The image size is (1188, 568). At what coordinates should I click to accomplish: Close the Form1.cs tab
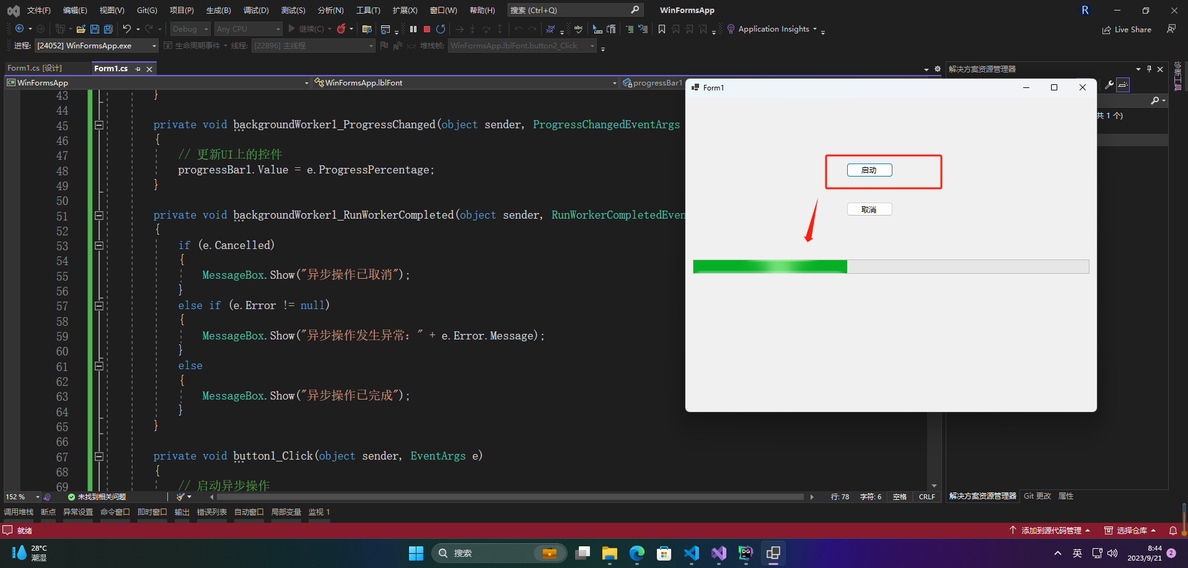tap(149, 69)
